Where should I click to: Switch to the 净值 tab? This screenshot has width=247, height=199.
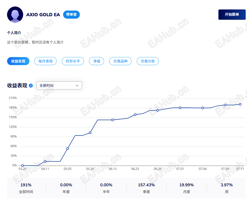(97, 61)
